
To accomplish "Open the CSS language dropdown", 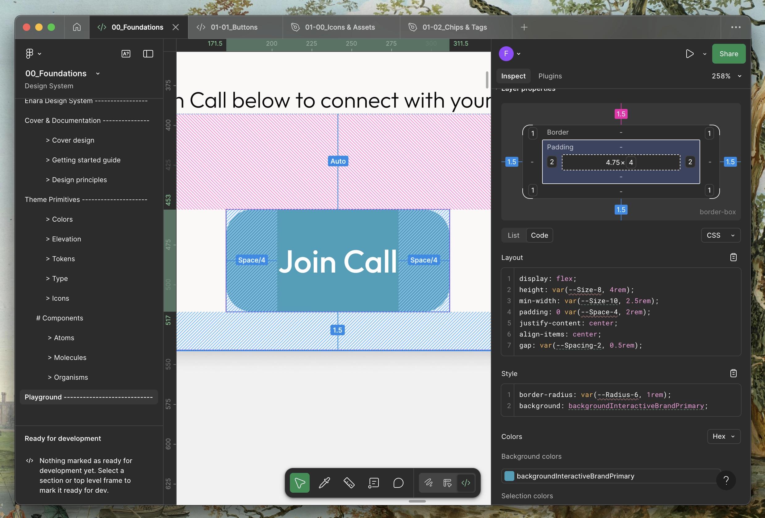I will 721,235.
